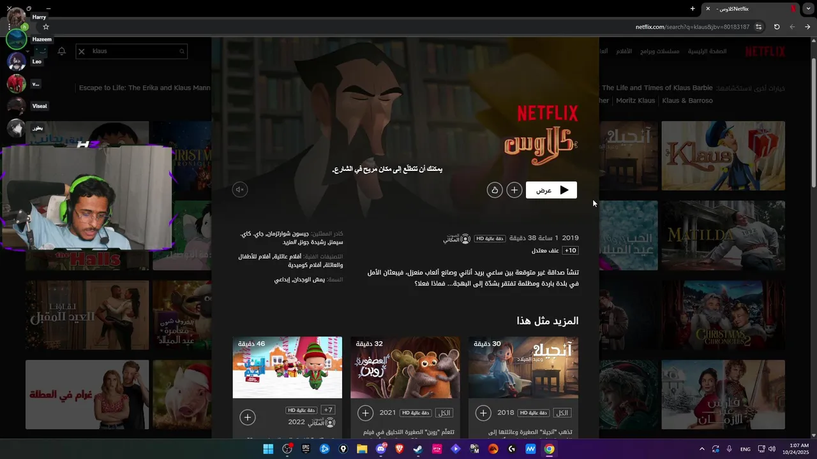
Task: Open the 'Moritz Klaus' suggestion link
Action: coord(635,101)
